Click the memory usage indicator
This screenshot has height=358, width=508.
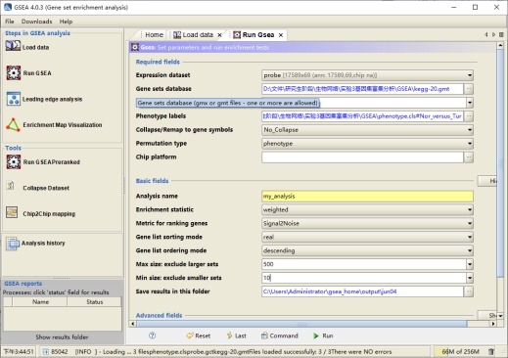460,351
